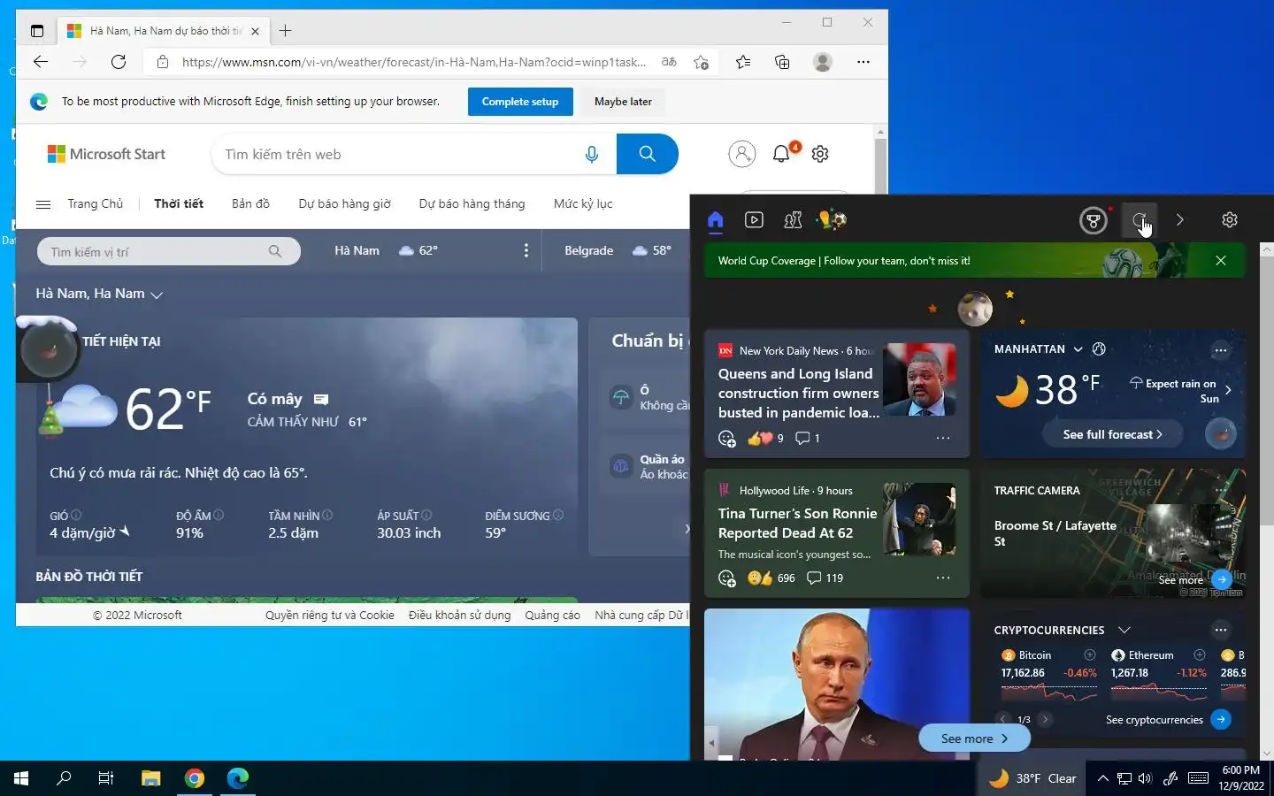This screenshot has height=796, width=1274.
Task: Click See full forecast button
Action: (x=1112, y=434)
